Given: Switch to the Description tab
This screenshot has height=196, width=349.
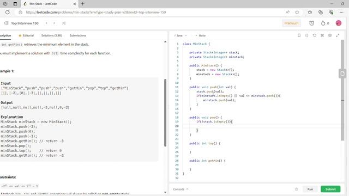Looking at the screenshot, I should pos(5,35).
